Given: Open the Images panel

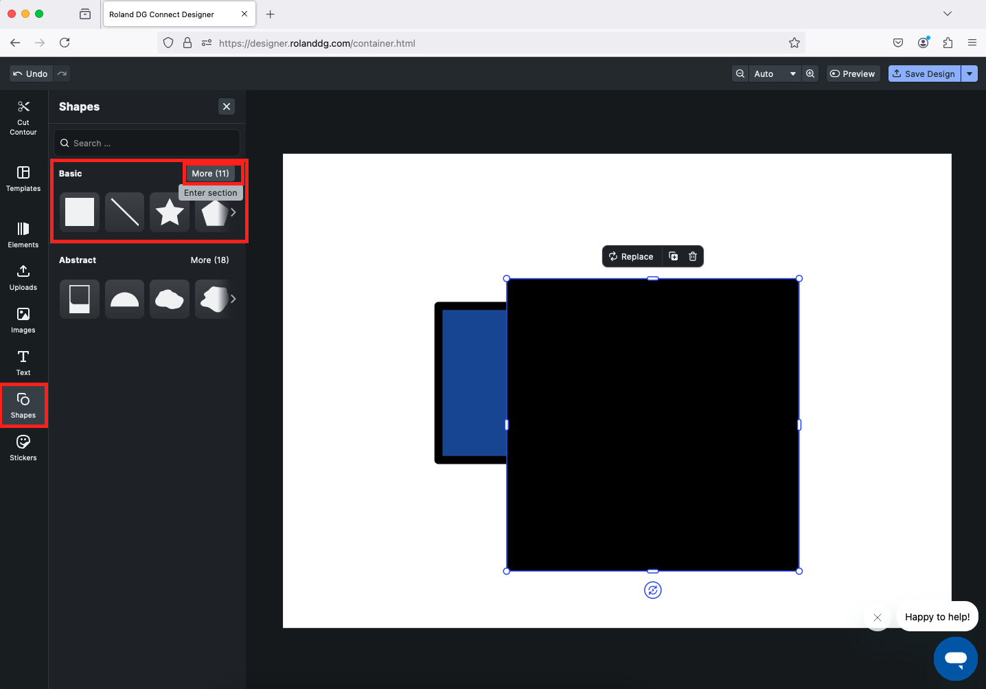Looking at the screenshot, I should point(23,320).
